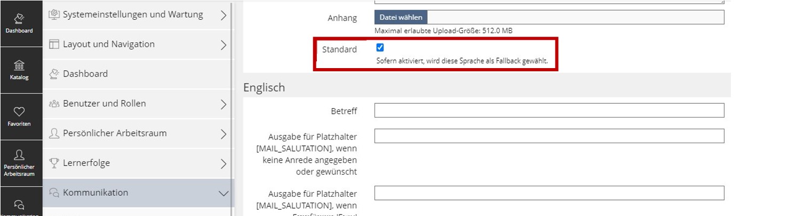Expand the Layout und Navigation chevron
Image resolution: width=788 pixels, height=216 pixels.
pyautogui.click(x=224, y=45)
